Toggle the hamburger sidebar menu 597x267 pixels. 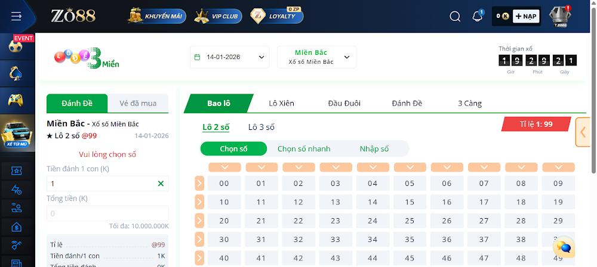17,17
